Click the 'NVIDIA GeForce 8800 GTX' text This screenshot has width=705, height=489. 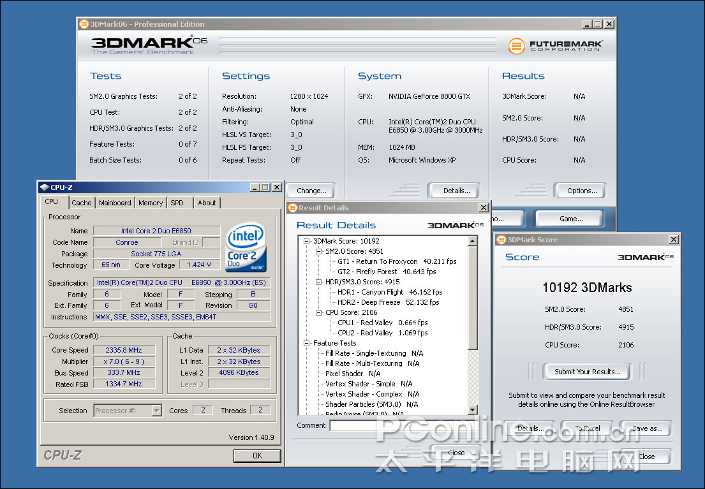[429, 96]
